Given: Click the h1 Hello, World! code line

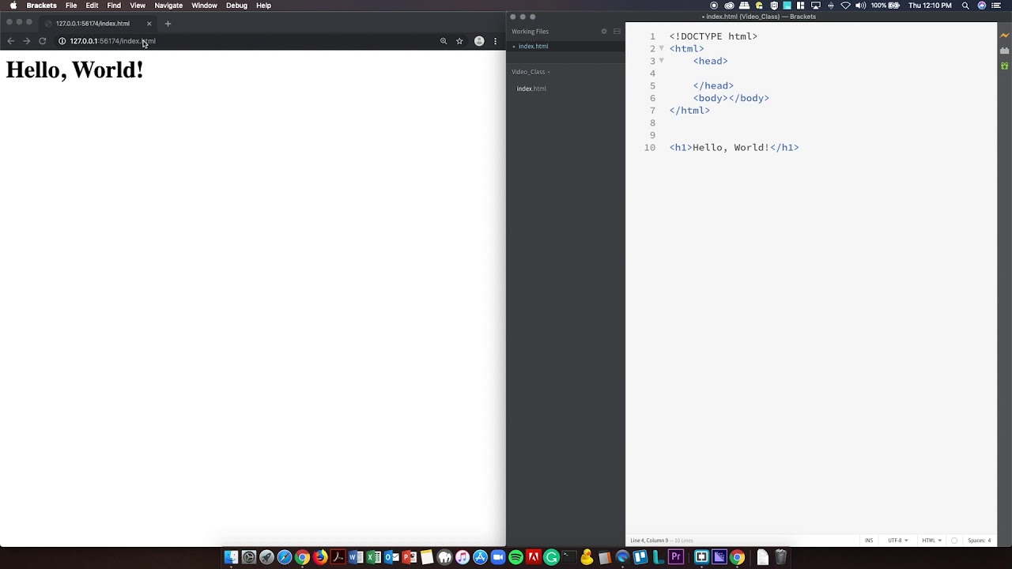Looking at the screenshot, I should tap(734, 148).
